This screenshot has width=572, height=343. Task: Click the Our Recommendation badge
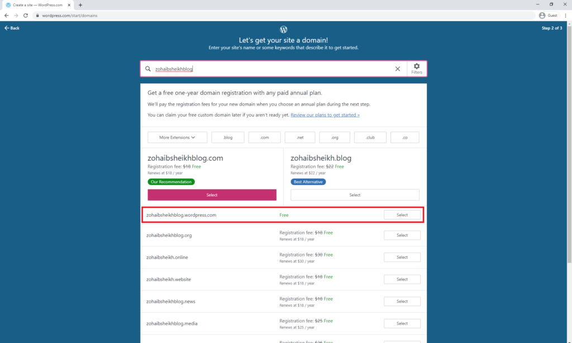tap(171, 182)
